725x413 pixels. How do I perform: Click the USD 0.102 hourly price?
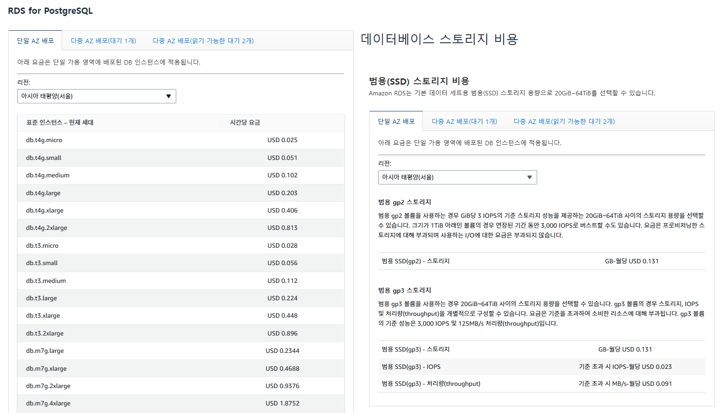[x=282, y=175]
